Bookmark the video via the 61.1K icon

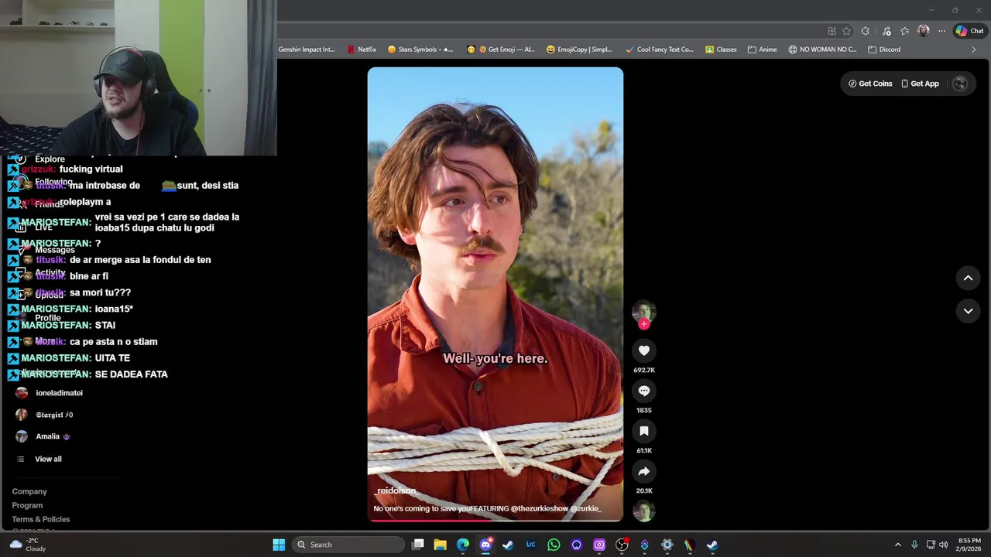click(x=643, y=431)
